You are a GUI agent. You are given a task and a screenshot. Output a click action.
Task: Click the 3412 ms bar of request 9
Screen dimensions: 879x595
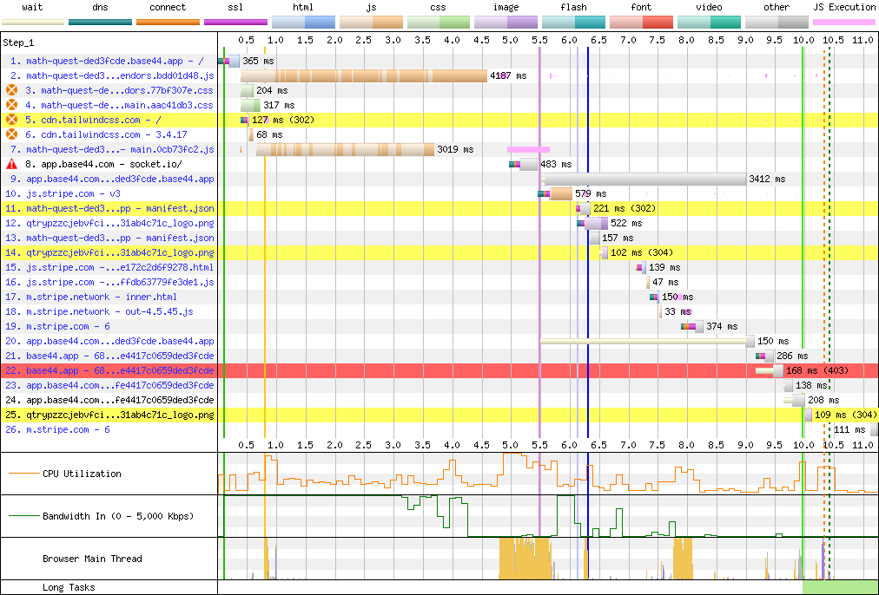pos(644,179)
